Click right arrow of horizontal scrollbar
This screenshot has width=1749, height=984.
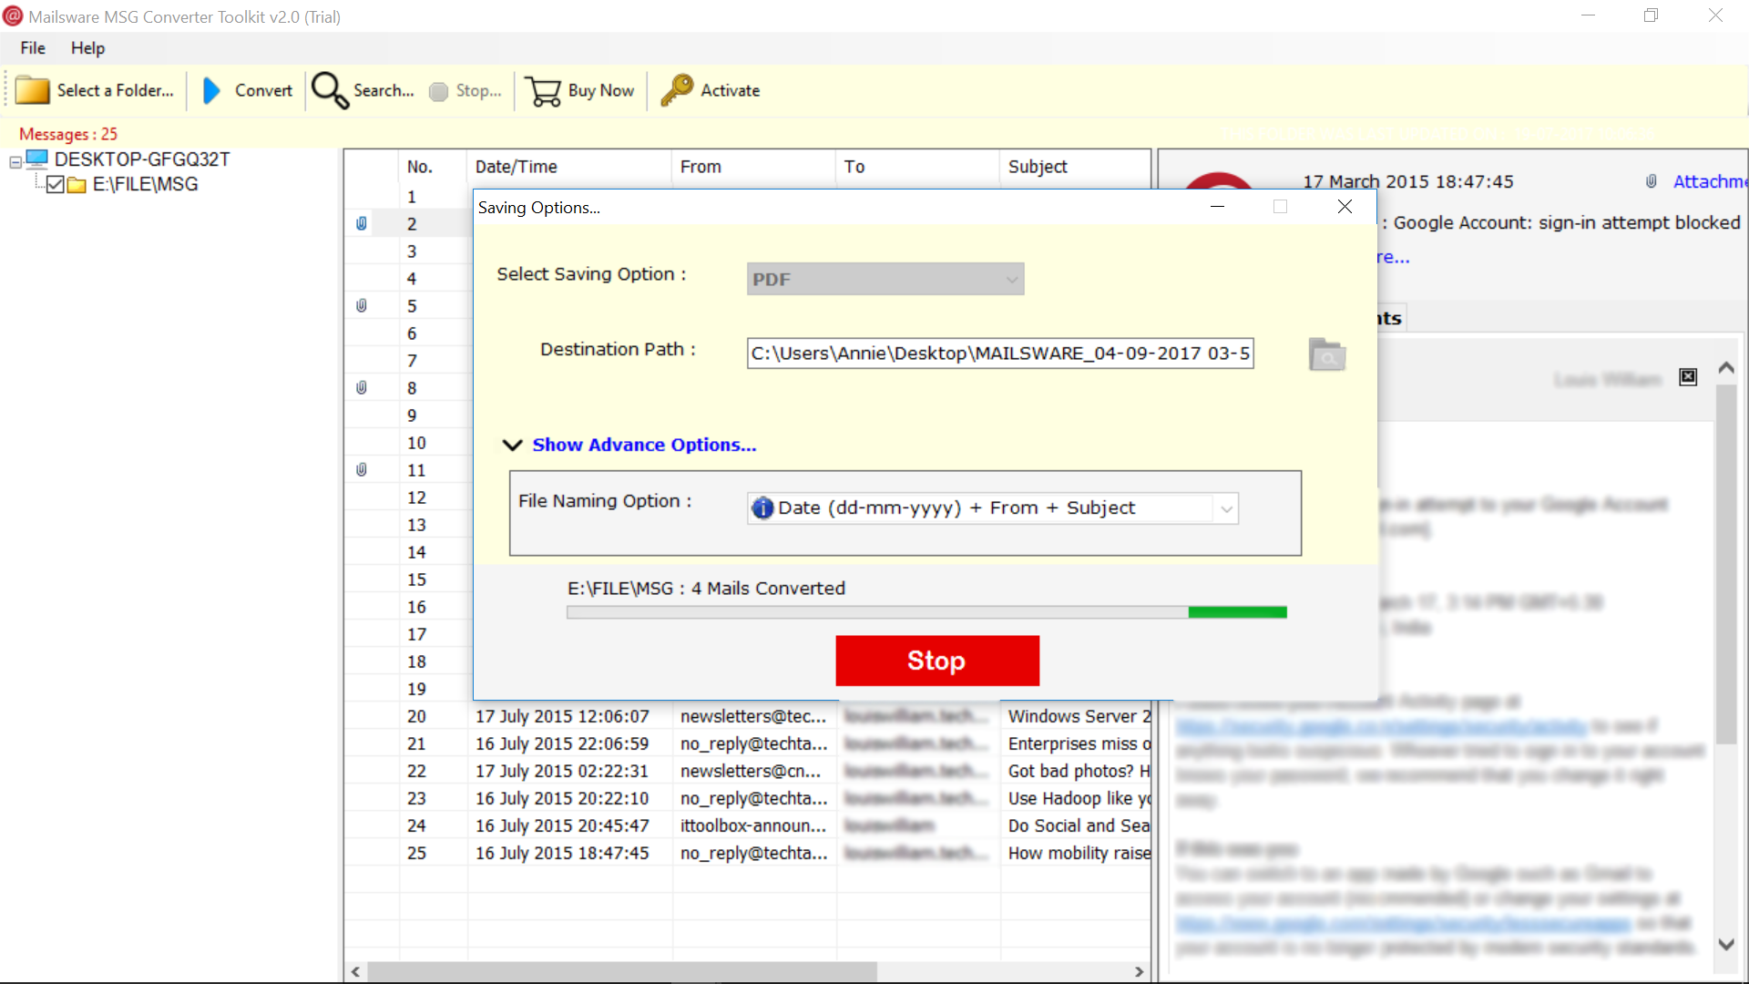(x=1139, y=971)
